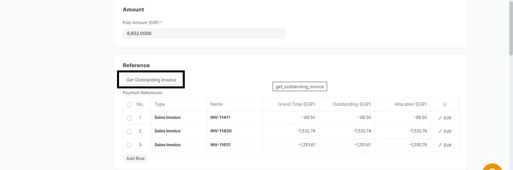This screenshot has width=513, height=170.
Task: Click the Sales Invoice type cell in row 3
Action: [x=179, y=145]
